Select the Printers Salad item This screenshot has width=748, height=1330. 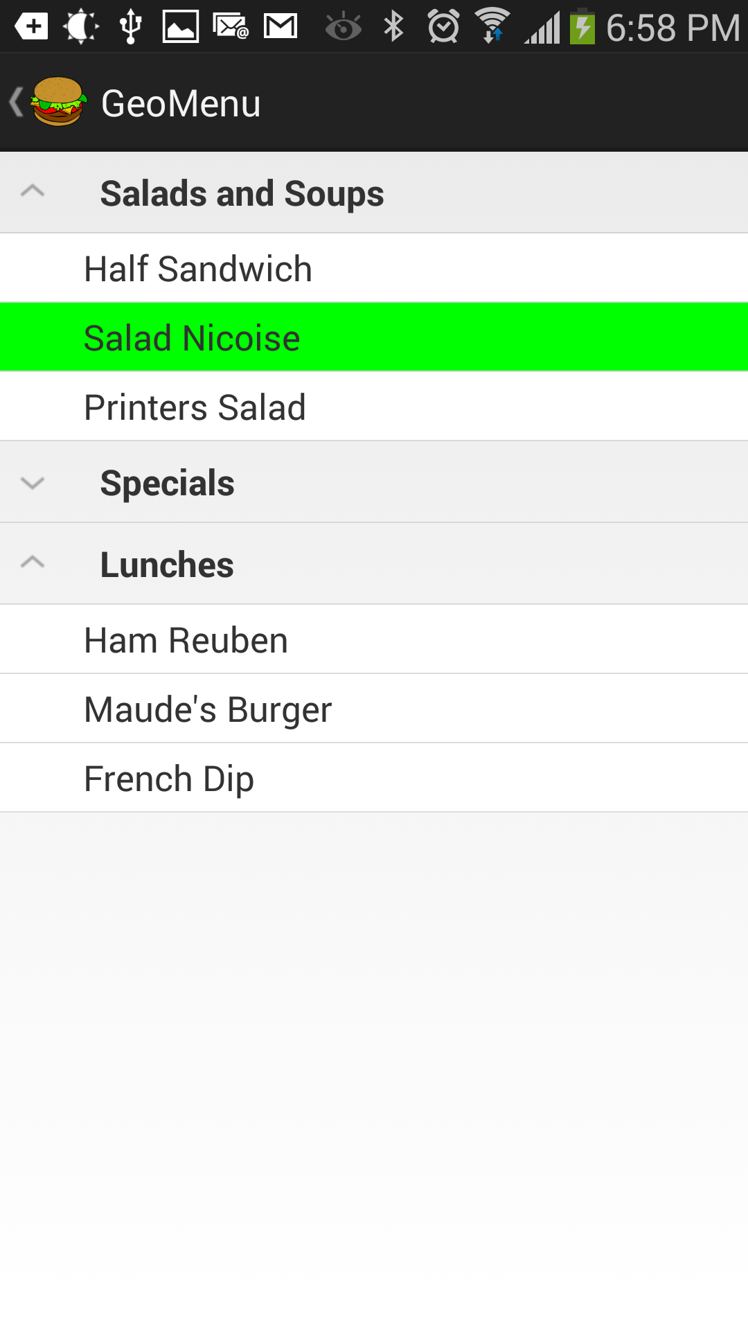pyautogui.click(x=195, y=407)
